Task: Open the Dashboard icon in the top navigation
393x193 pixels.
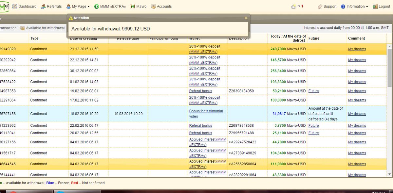Action: tap(15, 7)
